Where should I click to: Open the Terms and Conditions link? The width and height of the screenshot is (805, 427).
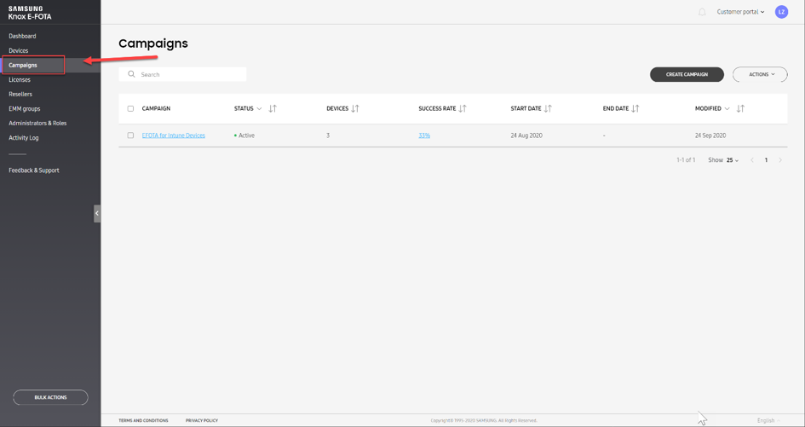[x=143, y=420]
